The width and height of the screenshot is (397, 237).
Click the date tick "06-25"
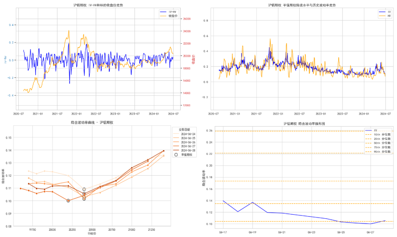341,232
